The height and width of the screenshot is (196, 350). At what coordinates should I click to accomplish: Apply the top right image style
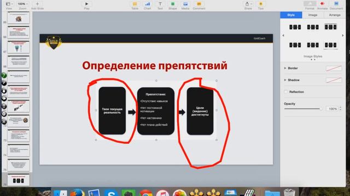tap(330, 27)
